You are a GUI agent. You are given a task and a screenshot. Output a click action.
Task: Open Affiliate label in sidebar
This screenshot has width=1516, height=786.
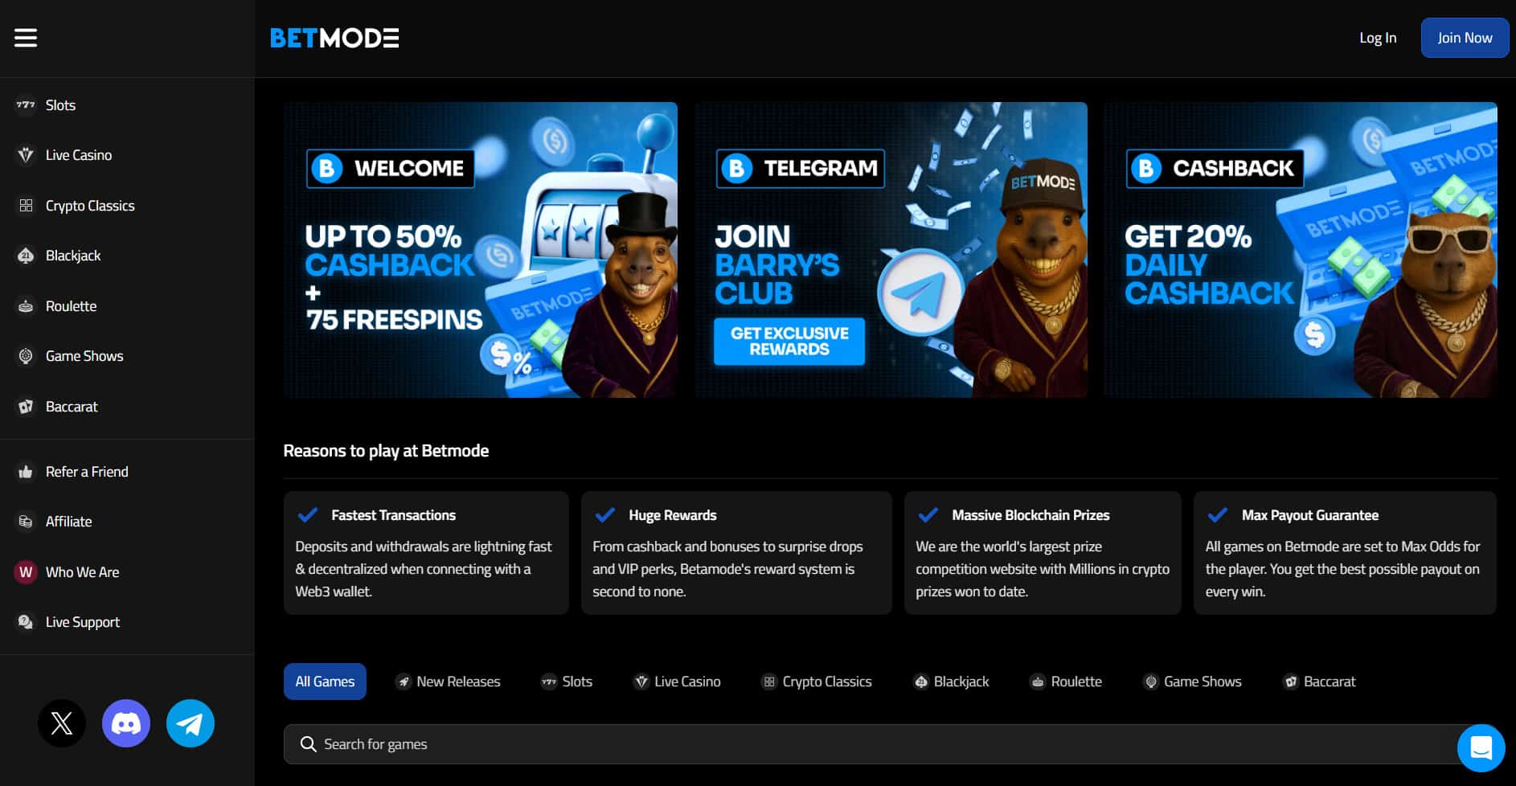68,522
